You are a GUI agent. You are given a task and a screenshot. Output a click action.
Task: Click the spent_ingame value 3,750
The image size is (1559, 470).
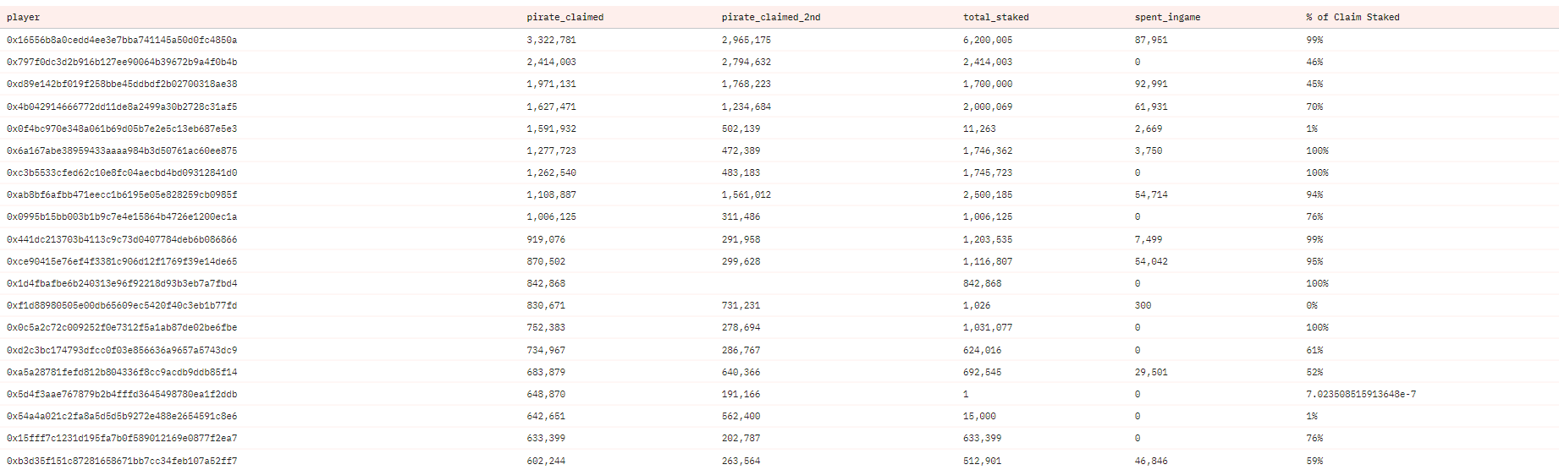click(x=1149, y=150)
